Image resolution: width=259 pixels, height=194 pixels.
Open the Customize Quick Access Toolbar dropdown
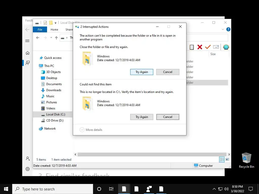(55, 23)
